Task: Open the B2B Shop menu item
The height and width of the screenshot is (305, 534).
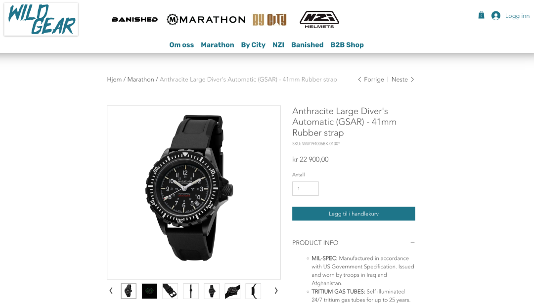Action: click(347, 45)
